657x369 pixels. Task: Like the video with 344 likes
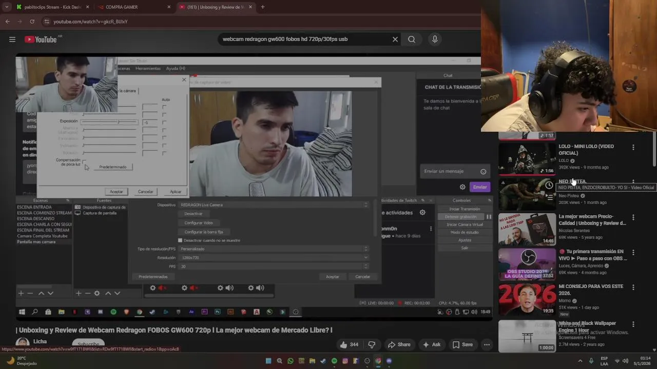coord(349,344)
